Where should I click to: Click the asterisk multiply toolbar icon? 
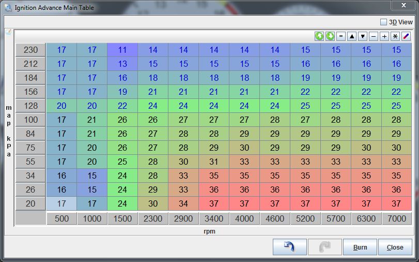(x=395, y=36)
